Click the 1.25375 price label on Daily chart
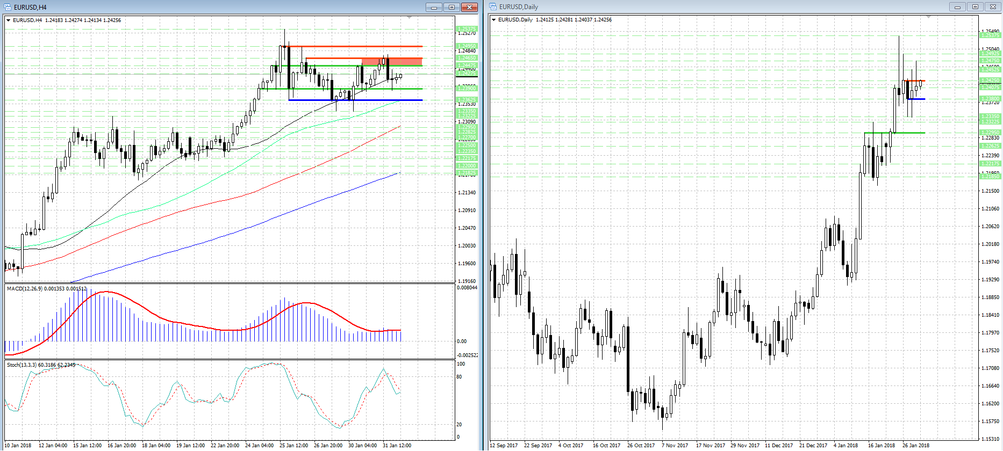Viewport: 1003px width, 451px height. point(990,35)
